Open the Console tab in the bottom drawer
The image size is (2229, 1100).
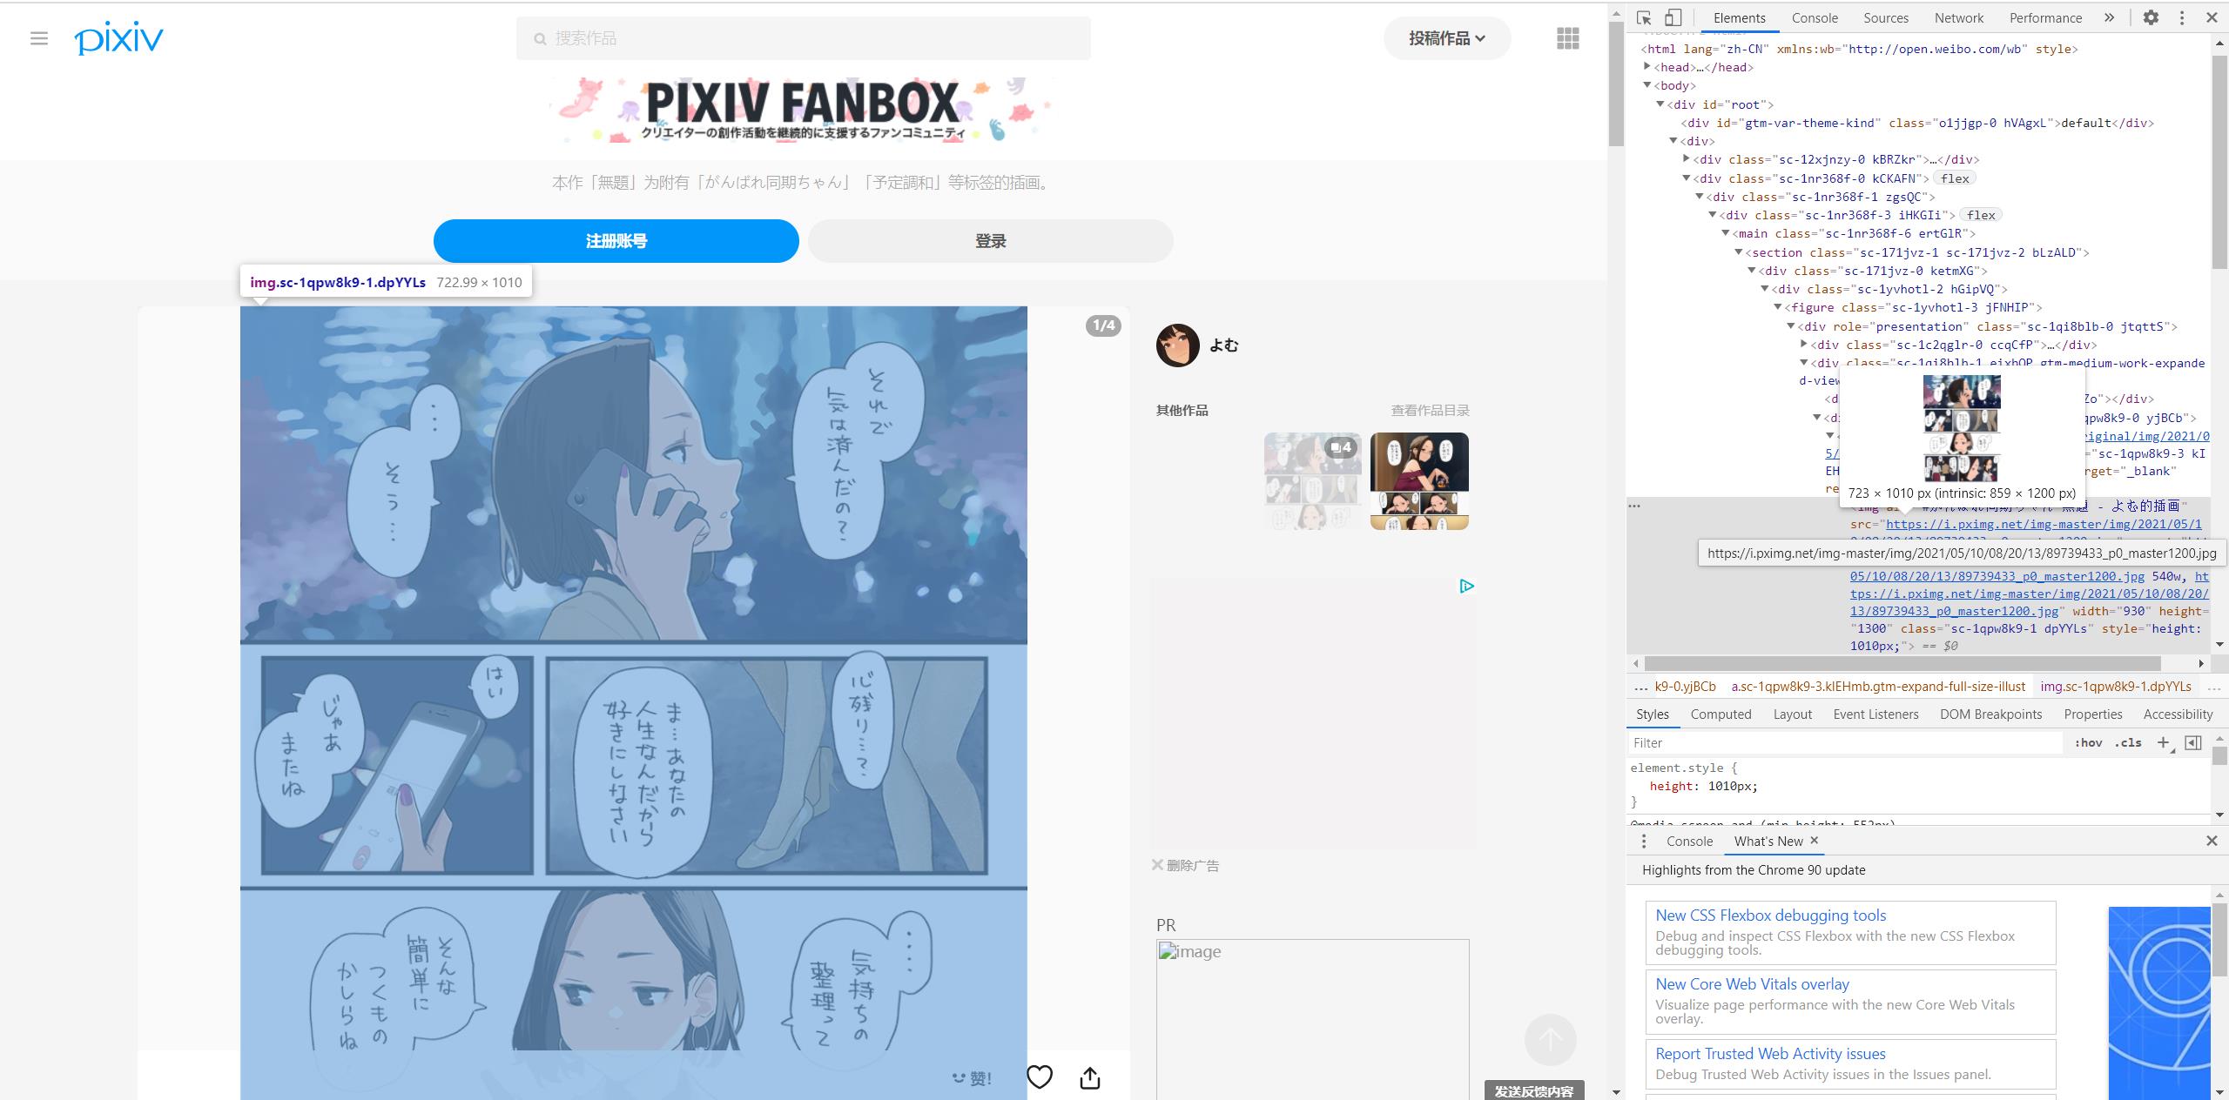coord(1689,841)
